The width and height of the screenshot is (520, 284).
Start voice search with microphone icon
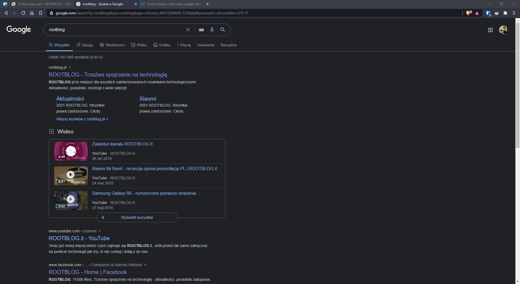(212, 30)
